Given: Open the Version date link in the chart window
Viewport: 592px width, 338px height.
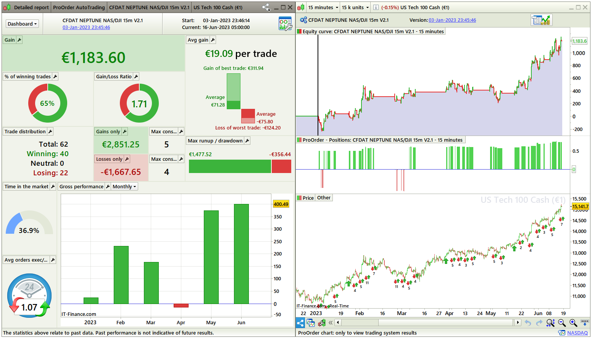Looking at the screenshot, I should pyautogui.click(x=452, y=20).
